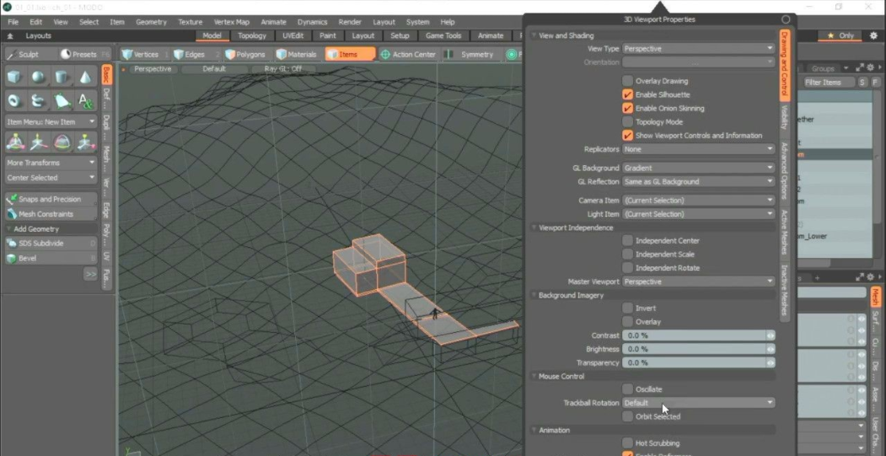The height and width of the screenshot is (456, 886).
Task: Open the Trackball Rotation dropdown
Action: 698,403
